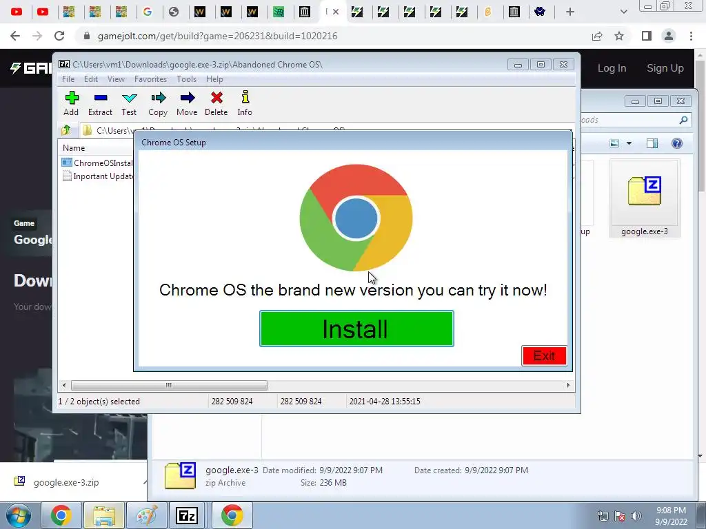Open the Chrome three-dot menu
The height and width of the screenshot is (529, 706).
click(691, 36)
